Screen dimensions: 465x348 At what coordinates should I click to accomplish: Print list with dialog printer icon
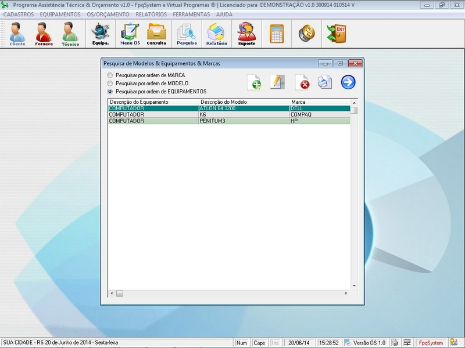[325, 82]
